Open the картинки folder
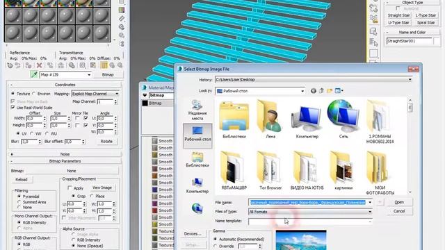The height and width of the screenshot is (250, 445). click(343, 171)
